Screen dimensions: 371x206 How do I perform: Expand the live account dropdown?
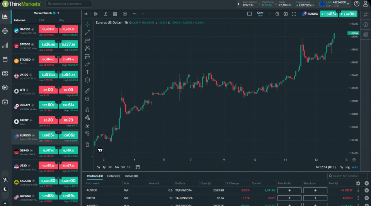(x=348, y=4)
